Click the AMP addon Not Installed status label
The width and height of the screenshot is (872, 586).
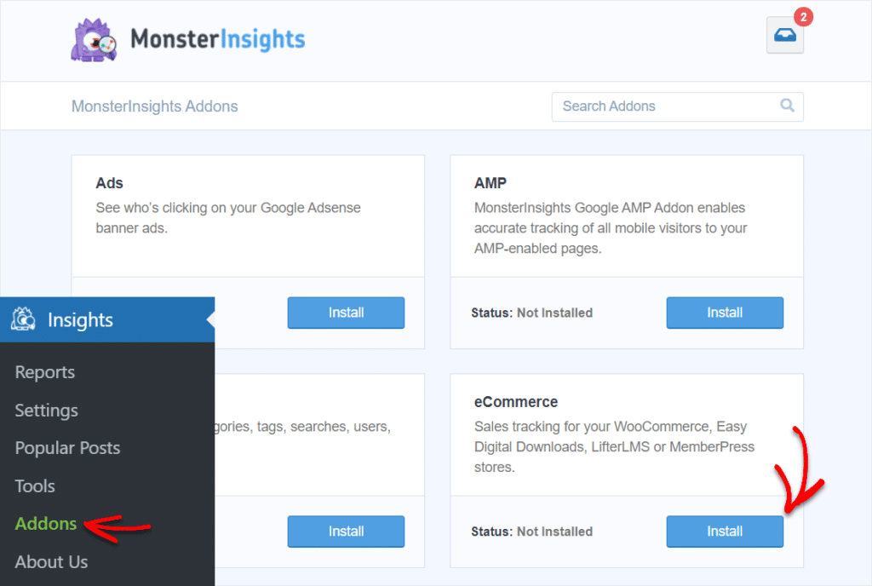pyautogui.click(x=532, y=313)
